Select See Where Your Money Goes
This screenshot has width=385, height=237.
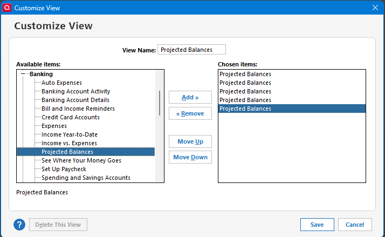pos(81,160)
